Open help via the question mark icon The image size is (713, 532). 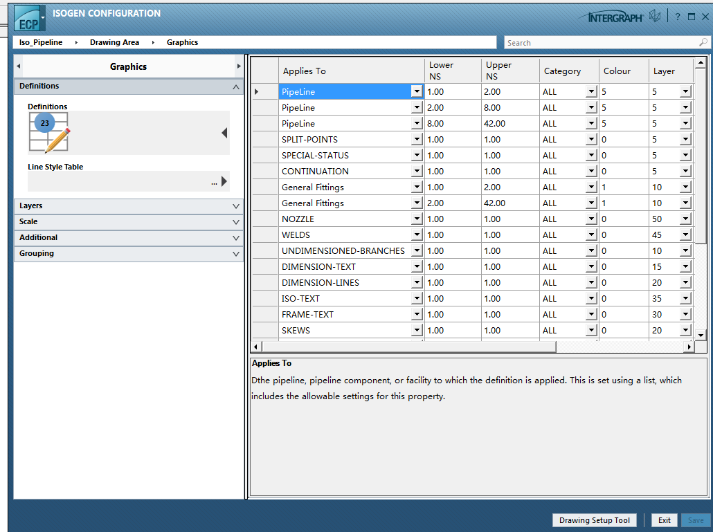coord(678,17)
